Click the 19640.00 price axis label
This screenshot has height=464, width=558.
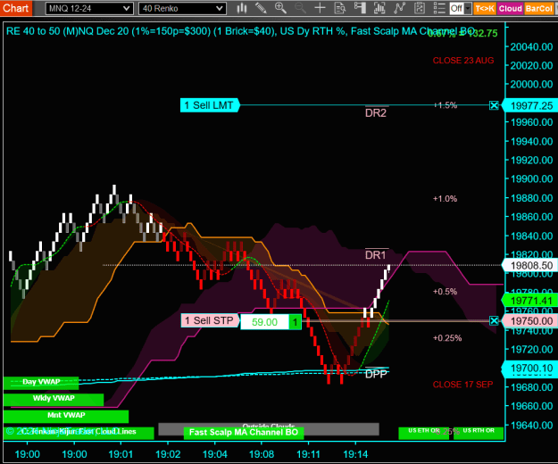[531, 426]
